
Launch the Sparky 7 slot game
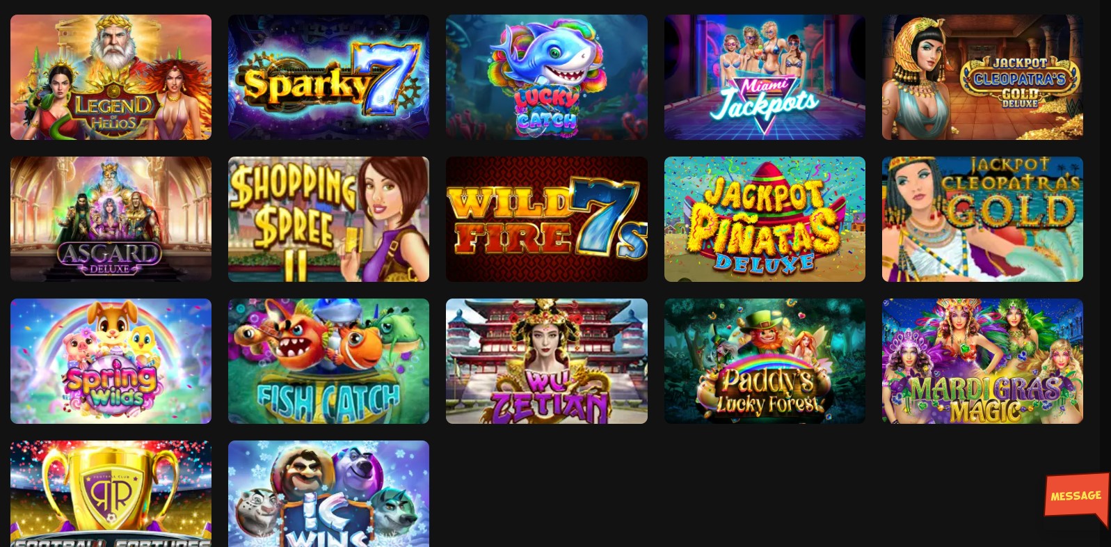[x=328, y=77]
